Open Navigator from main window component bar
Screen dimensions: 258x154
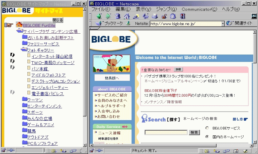click(207, 151)
